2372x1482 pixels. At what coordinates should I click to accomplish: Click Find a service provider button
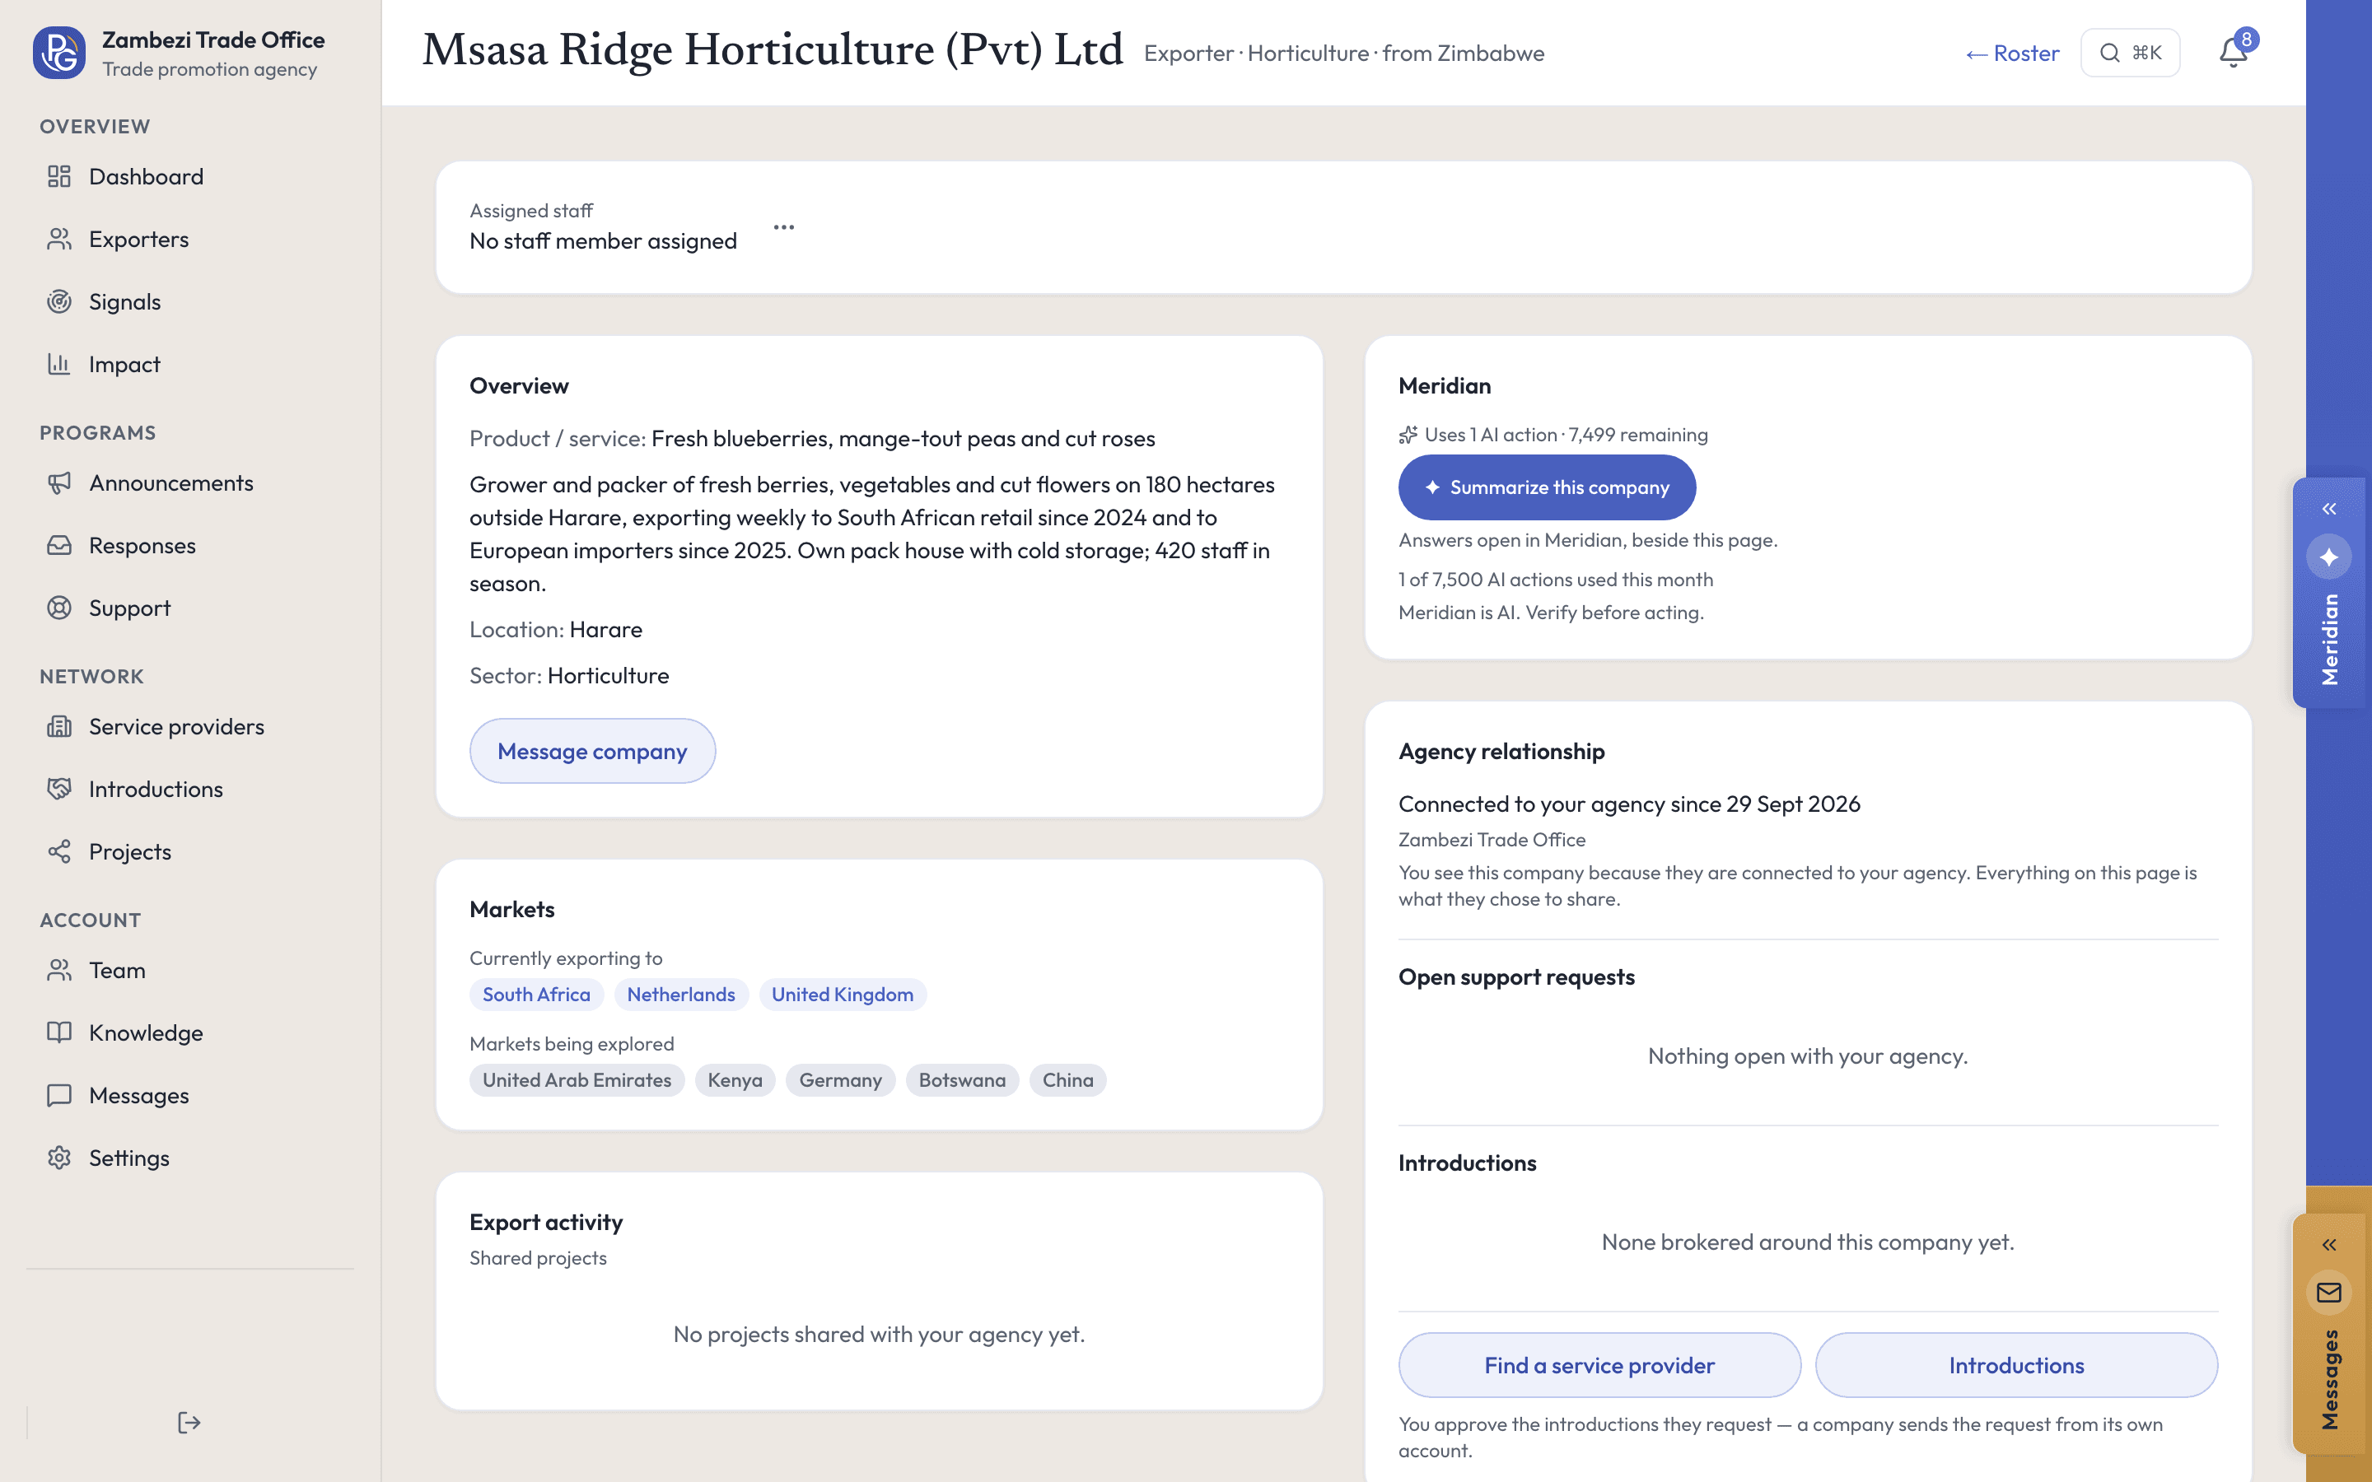(1599, 1365)
